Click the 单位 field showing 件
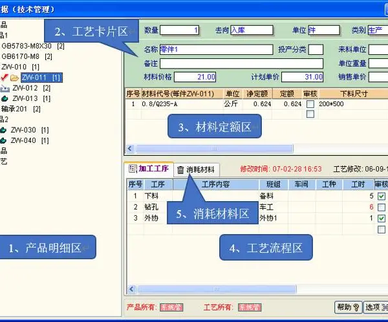Screen dimensions: 388x322 click(x=324, y=30)
